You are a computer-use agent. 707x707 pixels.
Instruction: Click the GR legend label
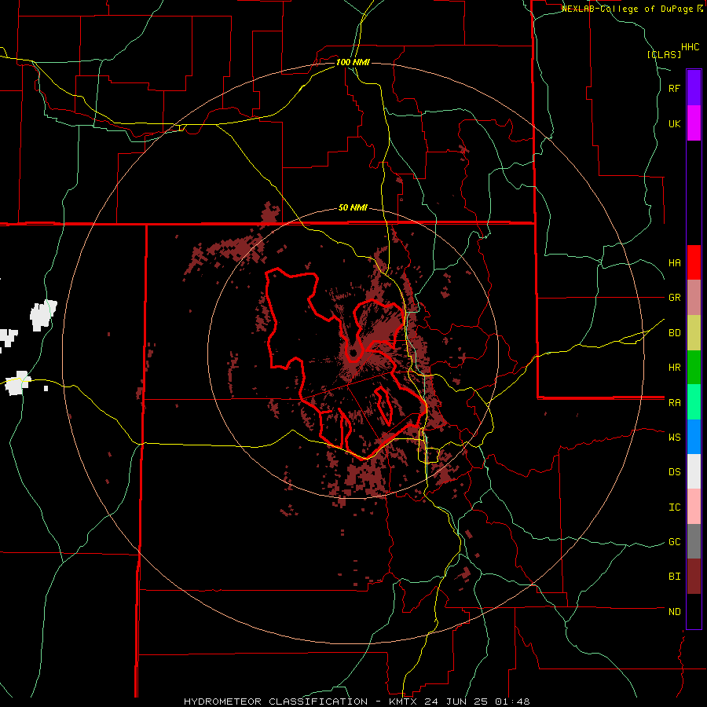674,298
